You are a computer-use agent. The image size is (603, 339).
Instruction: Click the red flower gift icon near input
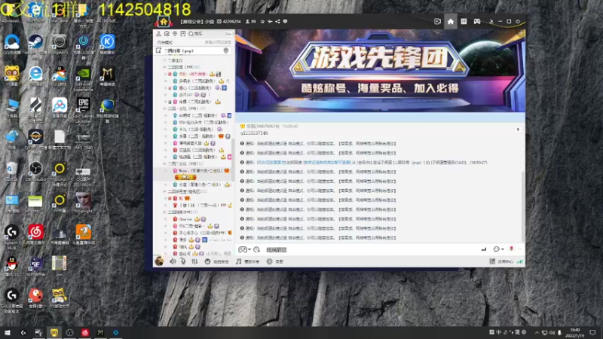(x=511, y=249)
